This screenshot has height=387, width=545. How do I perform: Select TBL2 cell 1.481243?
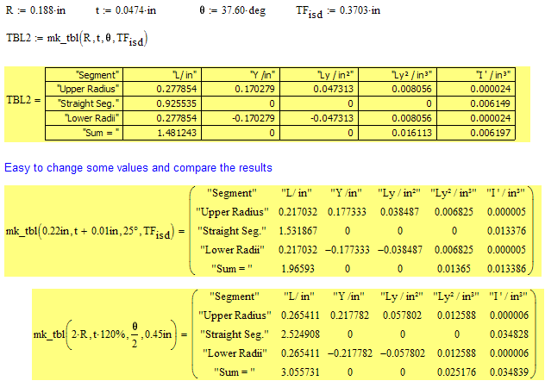point(162,133)
